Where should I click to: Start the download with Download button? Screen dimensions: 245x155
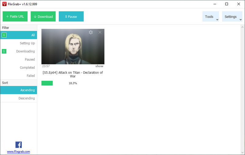pyautogui.click(x=43, y=17)
